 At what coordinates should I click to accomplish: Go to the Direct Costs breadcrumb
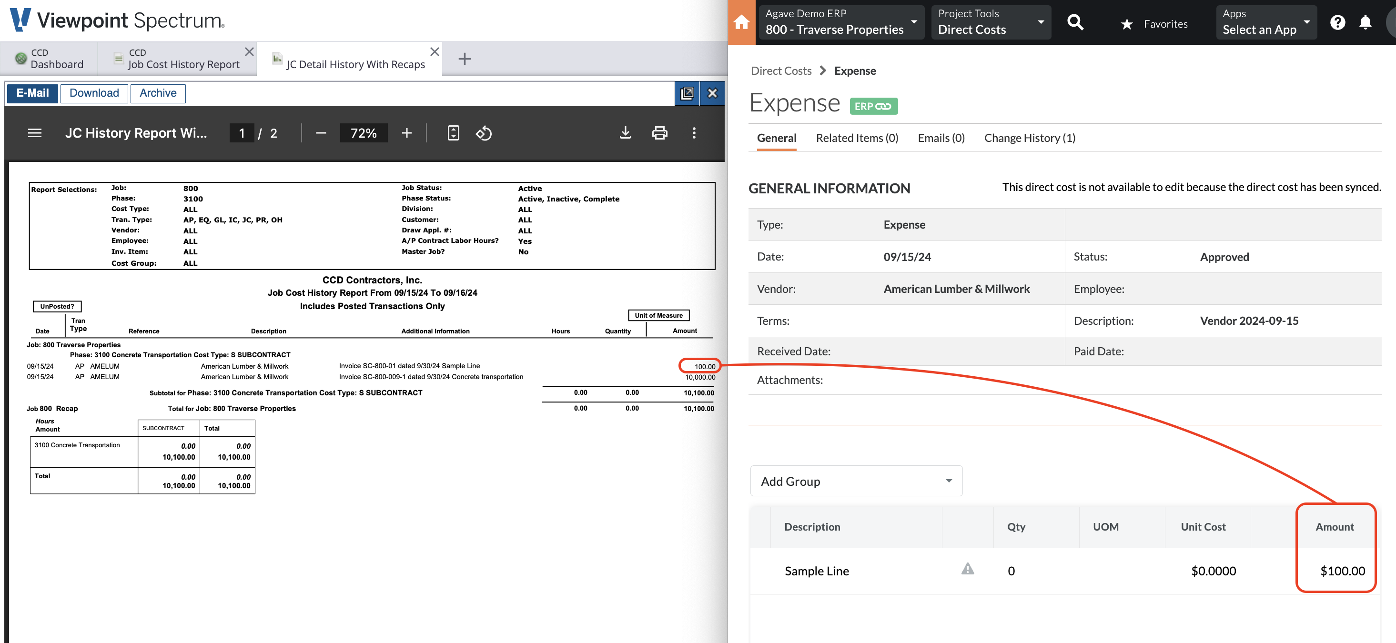[781, 71]
